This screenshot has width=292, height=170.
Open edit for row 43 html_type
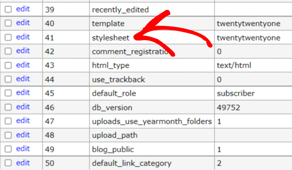23,65
